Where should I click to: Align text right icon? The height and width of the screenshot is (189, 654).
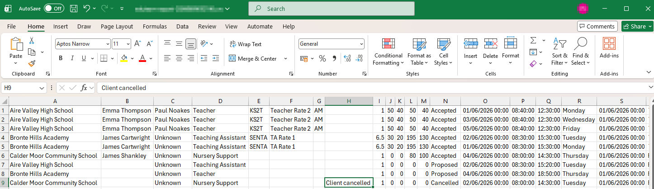coord(191,58)
